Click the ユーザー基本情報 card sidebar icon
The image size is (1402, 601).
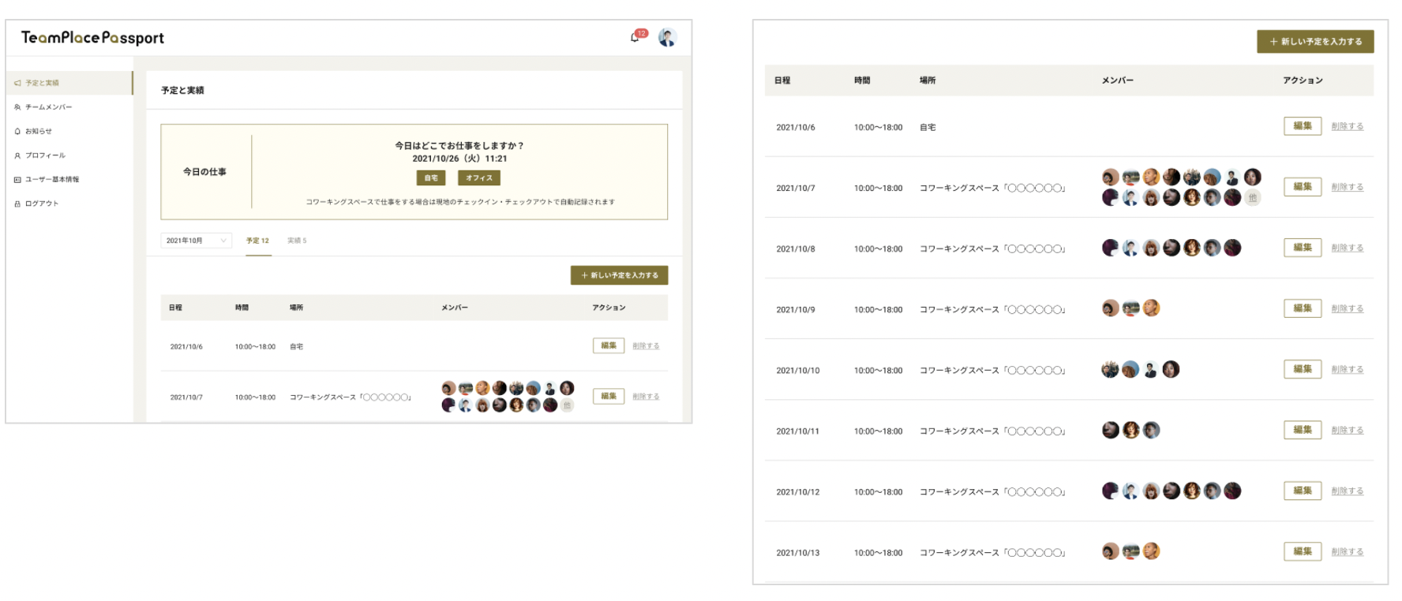click(x=17, y=180)
